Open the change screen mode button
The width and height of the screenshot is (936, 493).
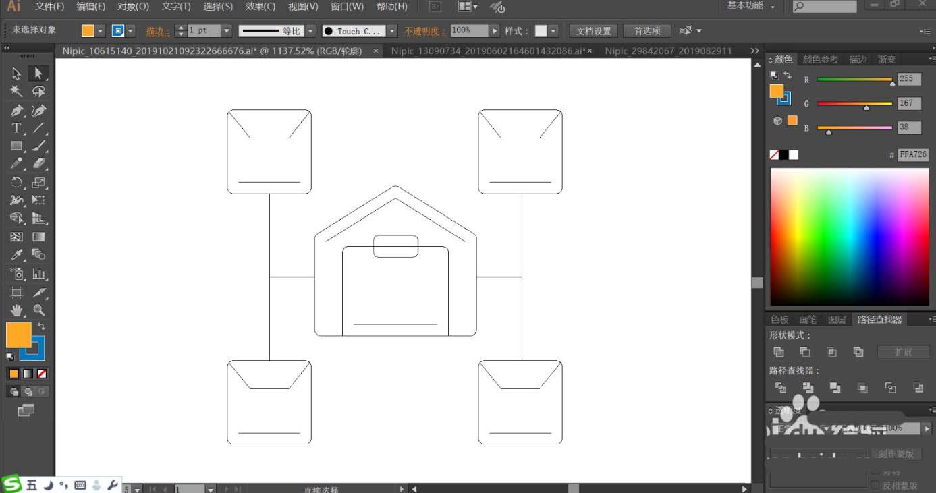pos(26,410)
